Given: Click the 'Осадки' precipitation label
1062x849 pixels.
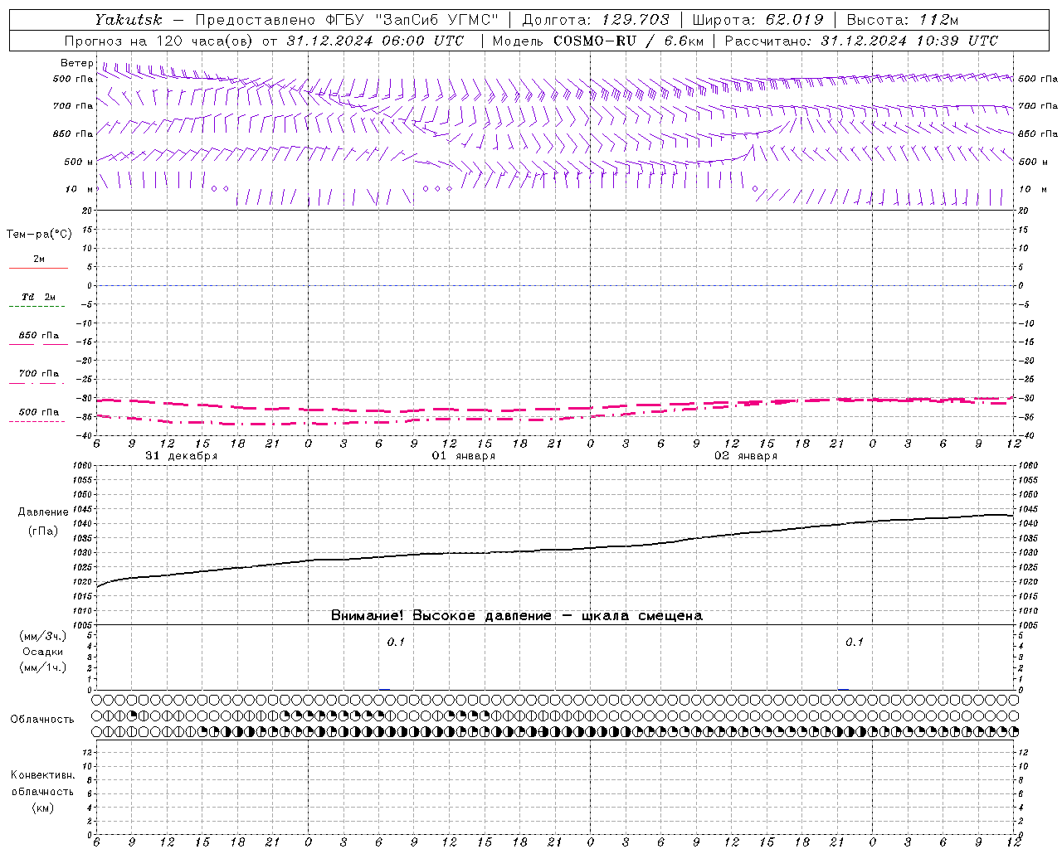Looking at the screenshot, I should click(x=42, y=652).
